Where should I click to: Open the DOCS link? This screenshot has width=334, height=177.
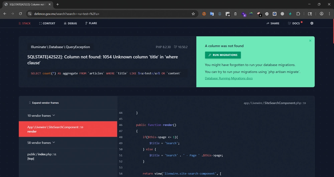[295, 23]
